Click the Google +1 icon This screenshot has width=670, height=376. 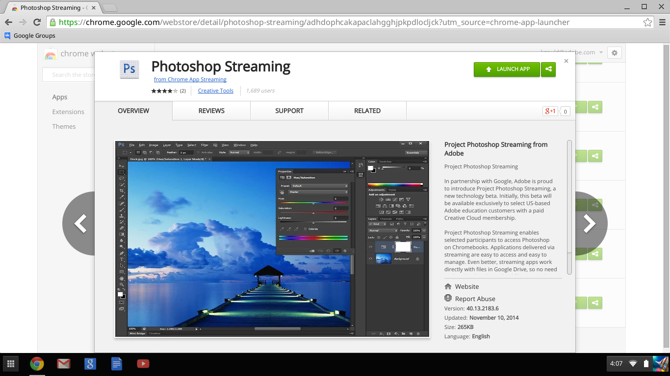550,111
